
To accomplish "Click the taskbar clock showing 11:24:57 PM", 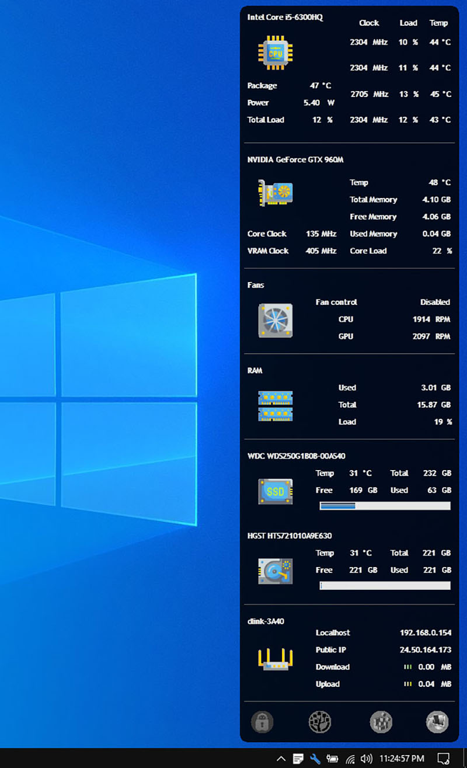I will click(x=402, y=759).
